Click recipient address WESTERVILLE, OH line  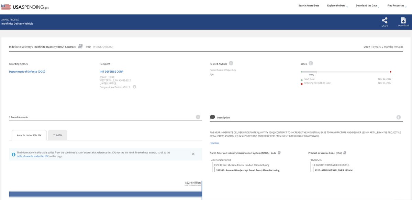coord(115,80)
